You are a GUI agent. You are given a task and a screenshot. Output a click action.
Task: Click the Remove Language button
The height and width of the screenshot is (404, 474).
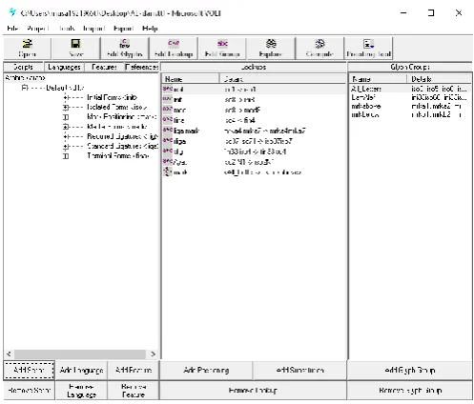[x=81, y=390]
